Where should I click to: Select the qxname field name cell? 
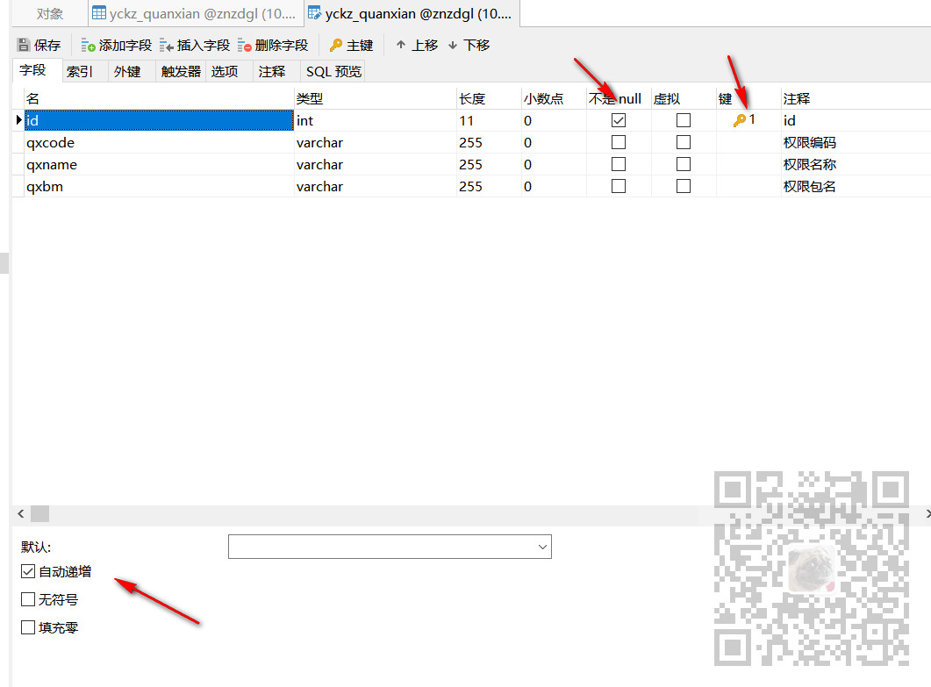pos(159,164)
